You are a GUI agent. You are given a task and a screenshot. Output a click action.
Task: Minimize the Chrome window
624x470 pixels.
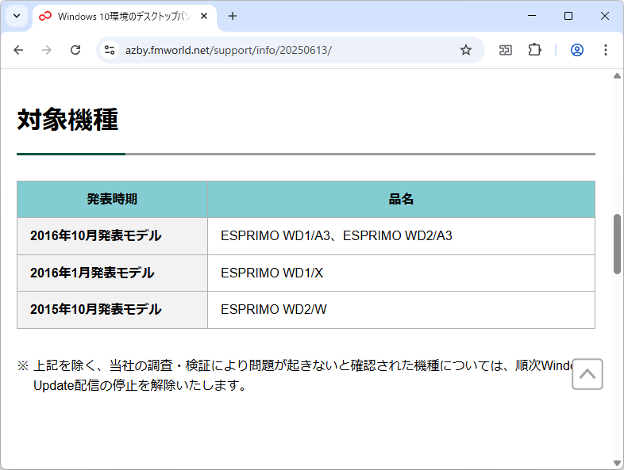point(532,16)
